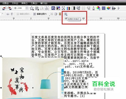Click the PDF export icon
The height and width of the screenshot is (99, 126).
(114, 8)
